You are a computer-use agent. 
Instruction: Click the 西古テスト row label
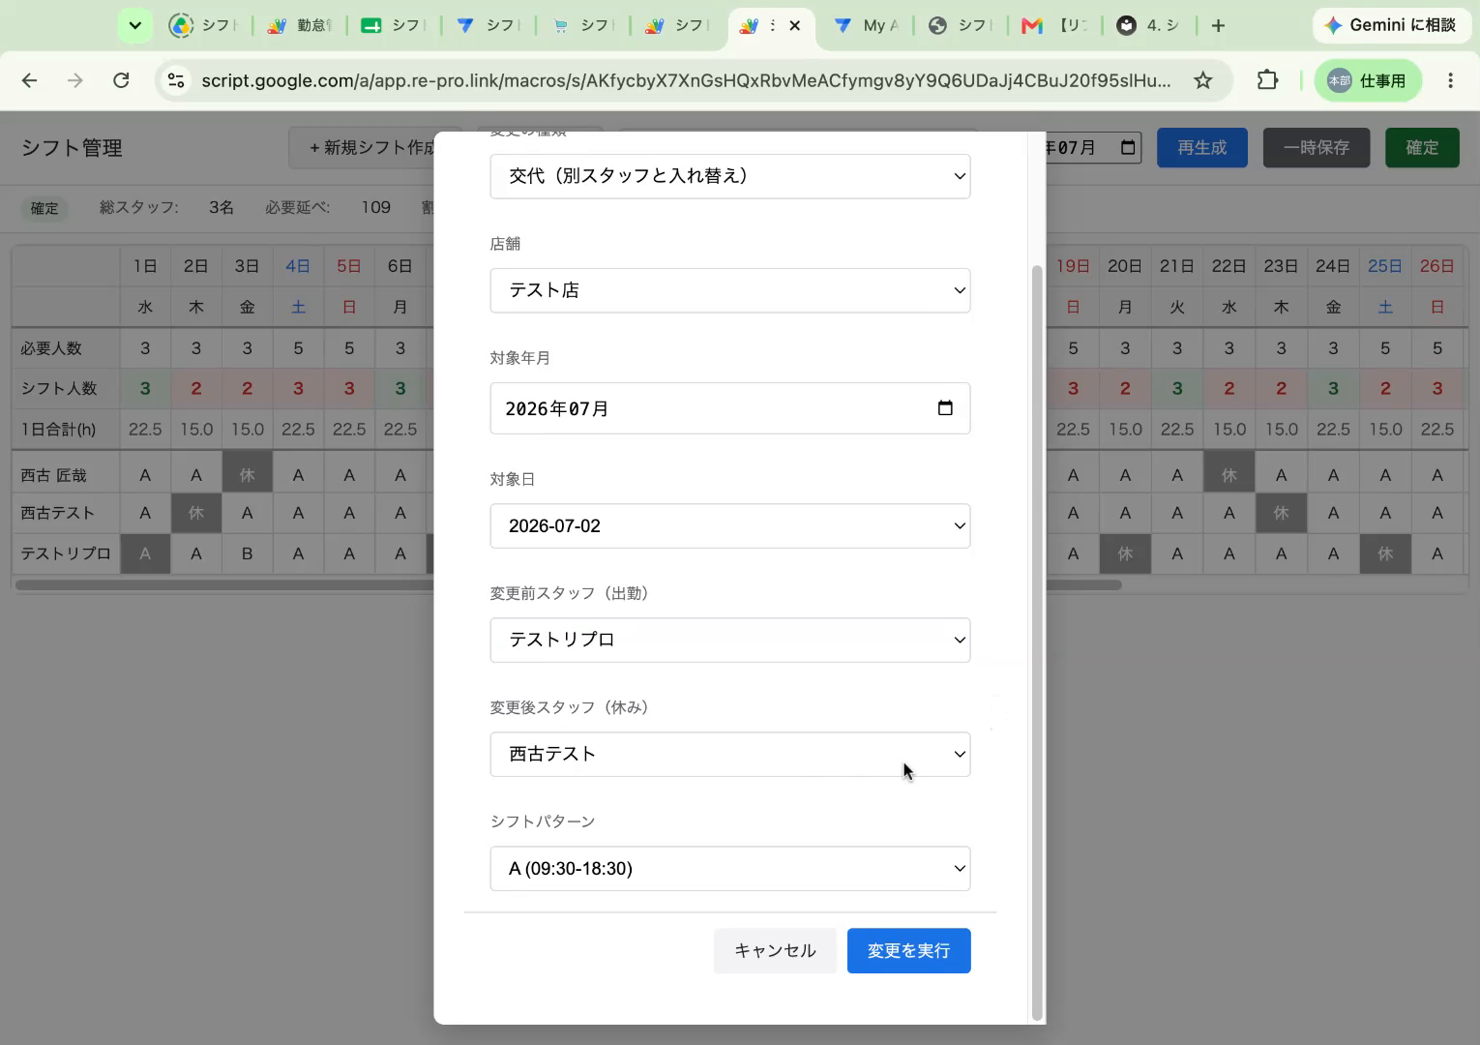(x=58, y=513)
